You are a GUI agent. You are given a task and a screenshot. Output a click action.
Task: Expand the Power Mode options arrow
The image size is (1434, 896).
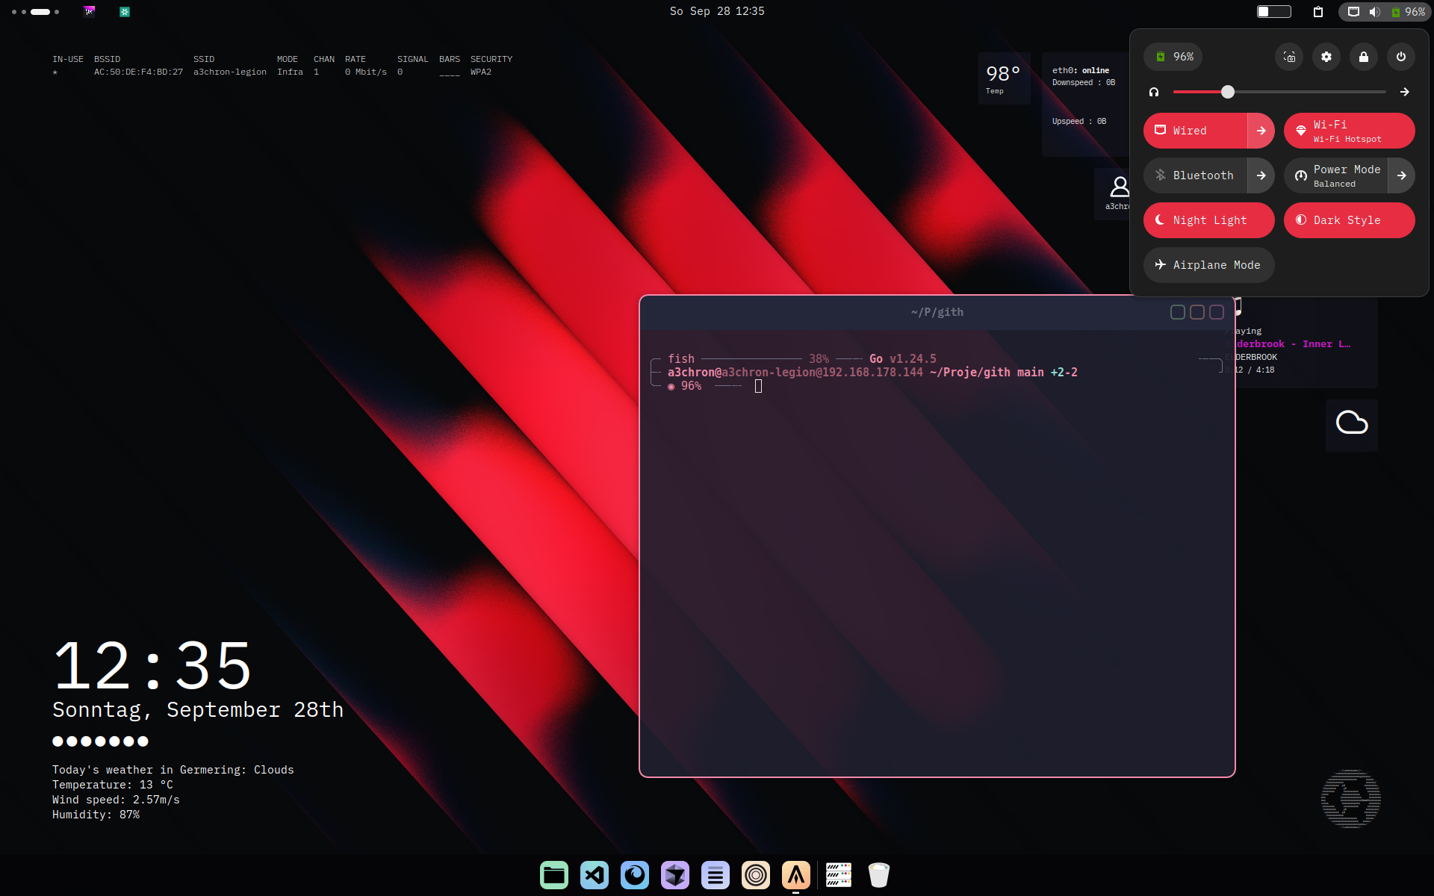(1401, 175)
